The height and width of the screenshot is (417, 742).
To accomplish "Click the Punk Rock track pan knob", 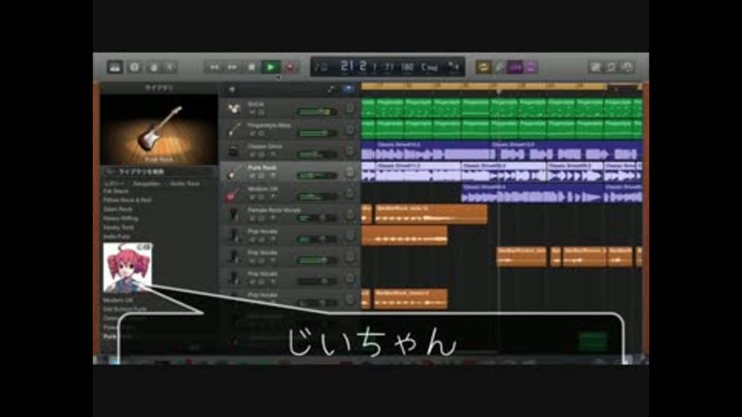I will pos(349,172).
